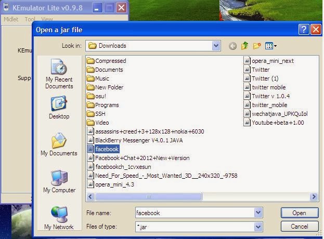
Task: Select the Programs folder
Action: click(x=102, y=105)
